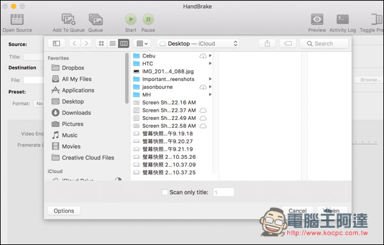
Task: Expand the jasonbourne folder arrow
Action: tap(210, 87)
